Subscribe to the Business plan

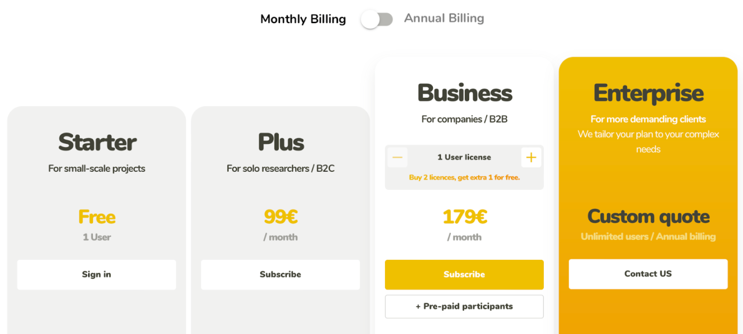tap(464, 274)
